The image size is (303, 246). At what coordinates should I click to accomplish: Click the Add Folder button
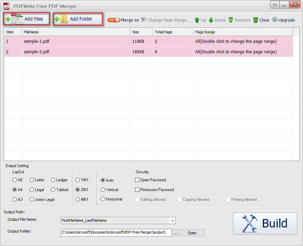point(78,19)
